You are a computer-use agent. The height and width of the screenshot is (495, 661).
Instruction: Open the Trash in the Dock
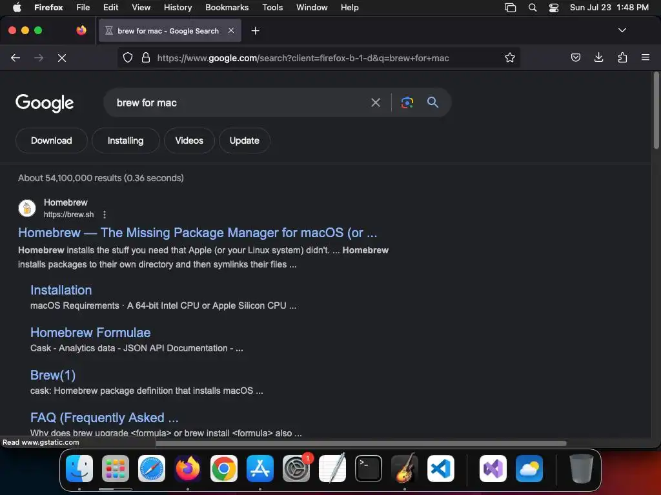[x=582, y=469]
